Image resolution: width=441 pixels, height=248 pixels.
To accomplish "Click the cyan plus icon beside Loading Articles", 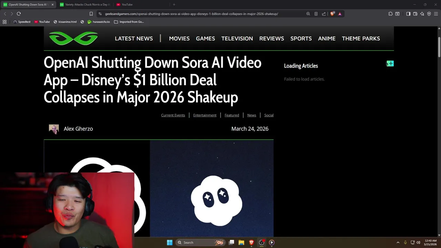I will [390, 63].
